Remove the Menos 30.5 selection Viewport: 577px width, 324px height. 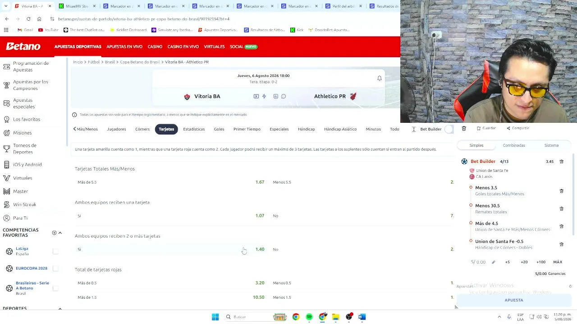click(x=561, y=209)
